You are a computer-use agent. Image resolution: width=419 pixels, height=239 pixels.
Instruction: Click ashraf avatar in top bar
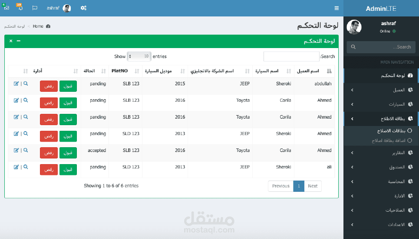66,8
